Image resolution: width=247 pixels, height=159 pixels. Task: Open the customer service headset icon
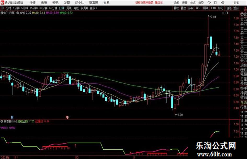point(209,3)
